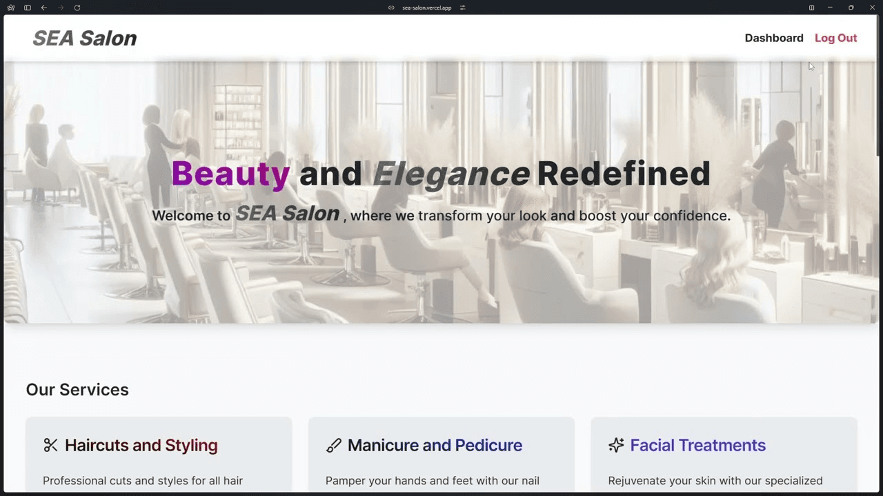Select the Haircuts and Styling heading

point(141,445)
